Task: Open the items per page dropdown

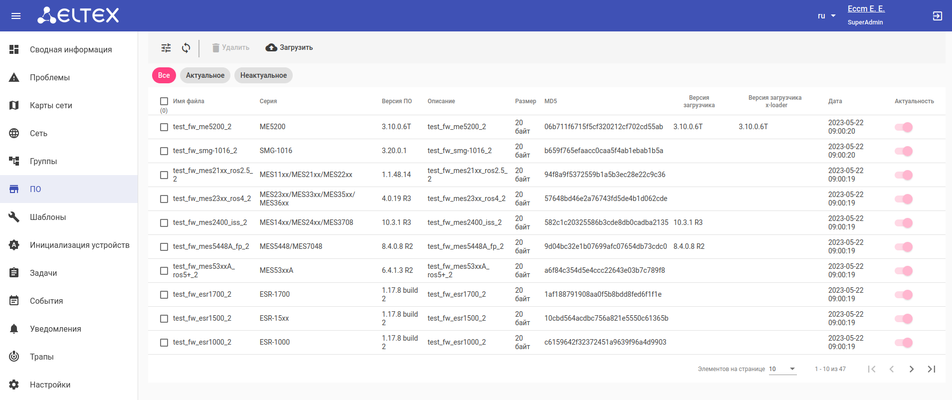Action: pos(782,369)
